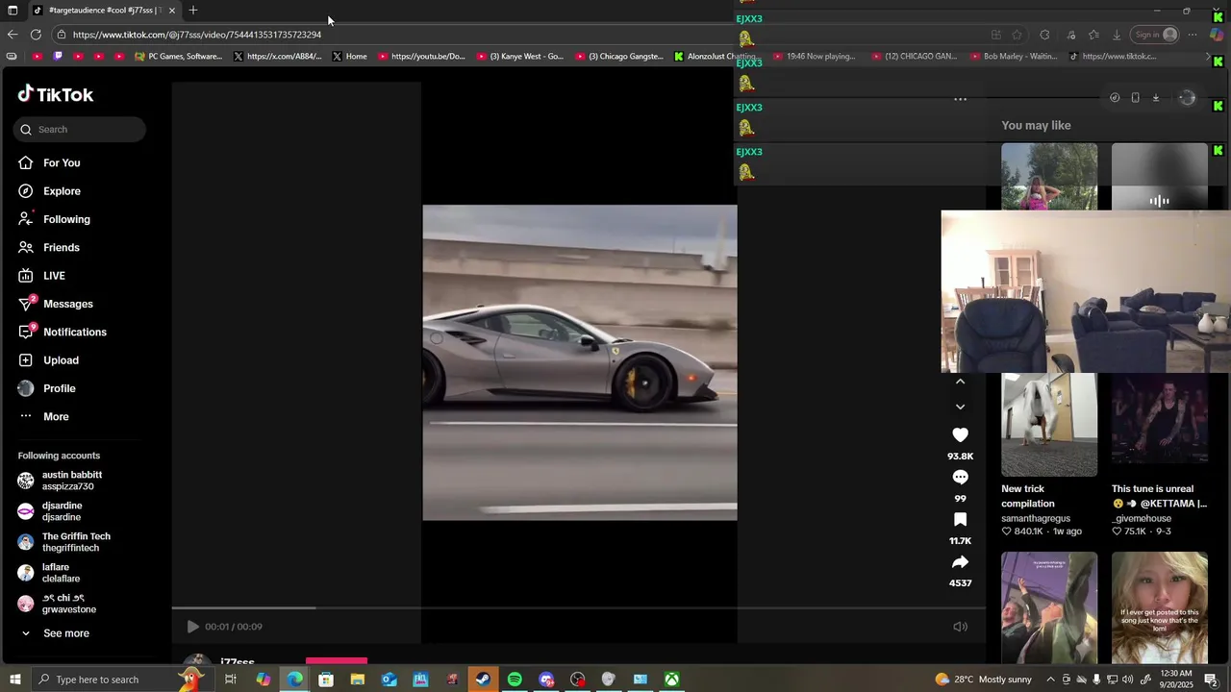Viewport: 1231px width, 692px height.
Task: Open the weather widget showing 28°C
Action: [983, 680]
